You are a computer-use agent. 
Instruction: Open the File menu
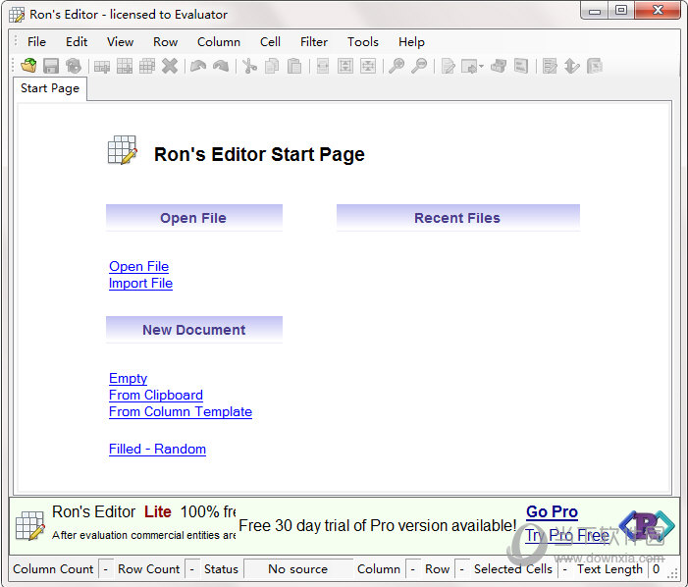(36, 41)
